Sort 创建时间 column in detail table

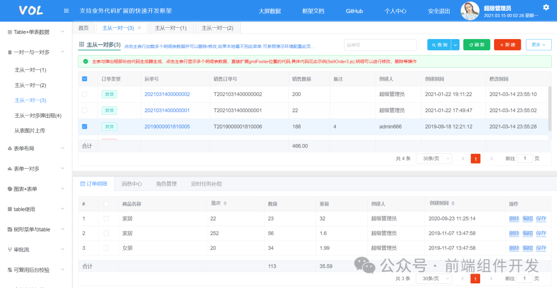click(x=453, y=203)
